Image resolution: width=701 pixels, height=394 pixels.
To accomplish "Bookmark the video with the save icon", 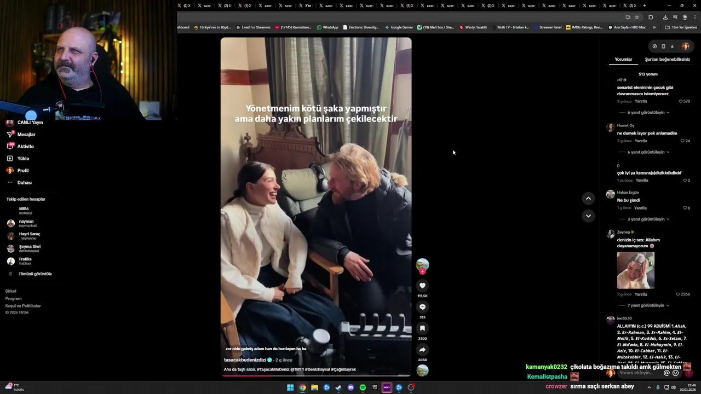I will (x=422, y=328).
